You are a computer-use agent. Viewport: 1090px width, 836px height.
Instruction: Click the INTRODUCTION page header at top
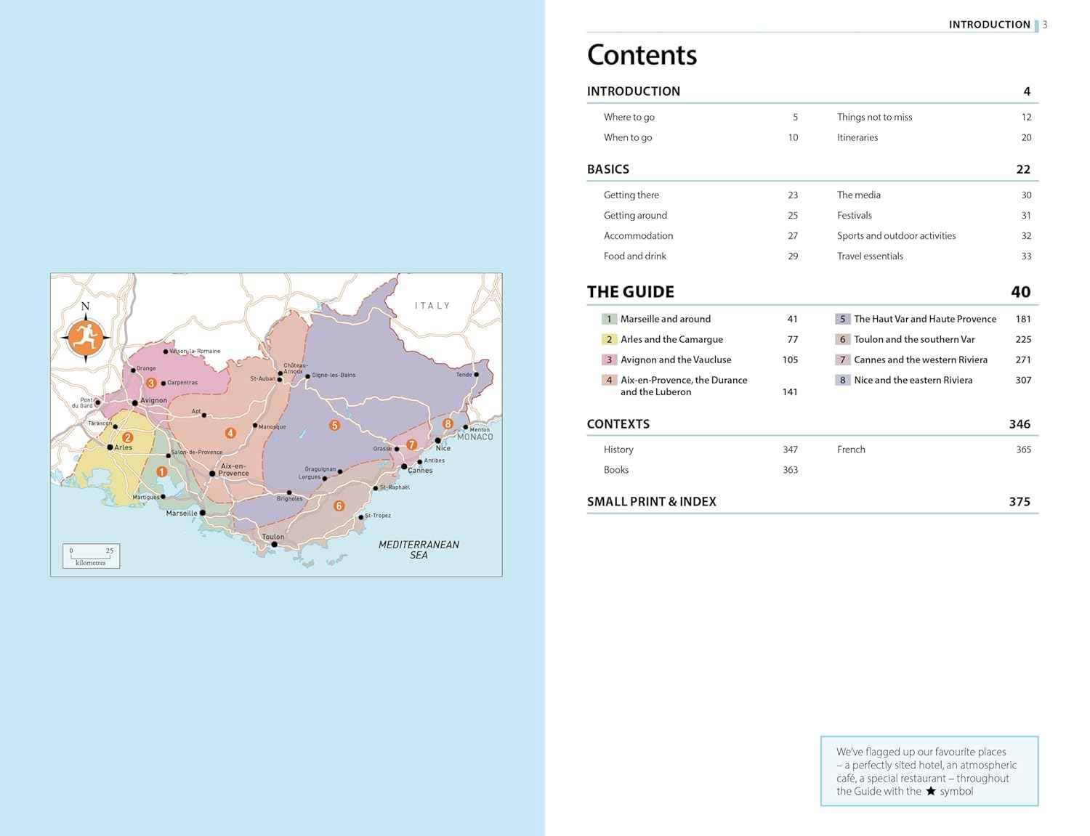tap(990, 25)
